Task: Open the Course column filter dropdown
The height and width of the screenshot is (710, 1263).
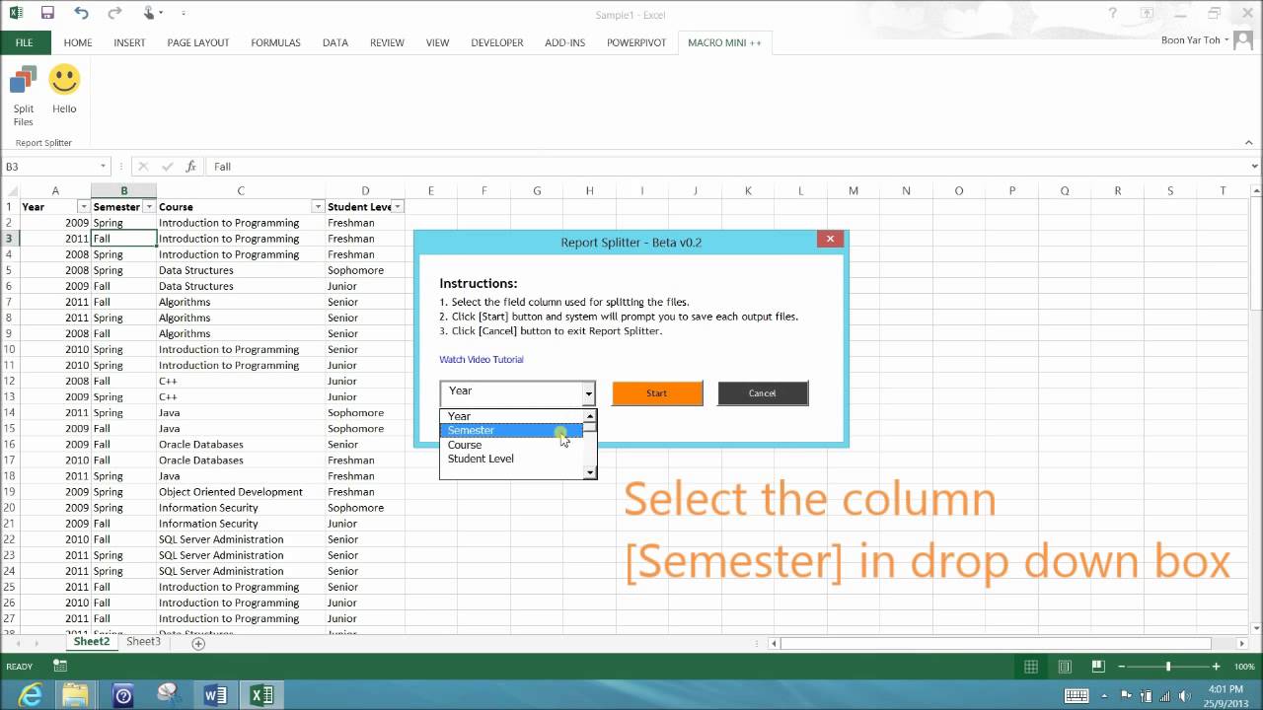Action: point(318,207)
